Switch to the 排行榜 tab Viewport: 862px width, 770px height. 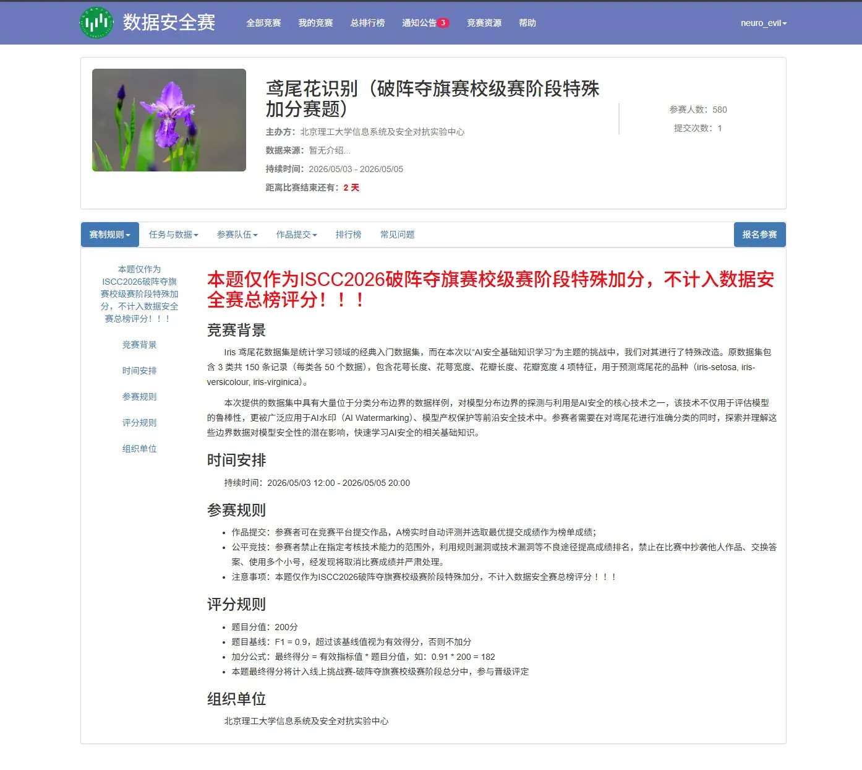349,235
